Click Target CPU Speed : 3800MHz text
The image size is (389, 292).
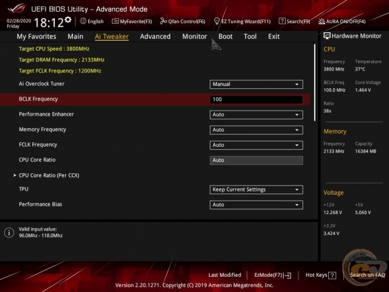click(54, 49)
